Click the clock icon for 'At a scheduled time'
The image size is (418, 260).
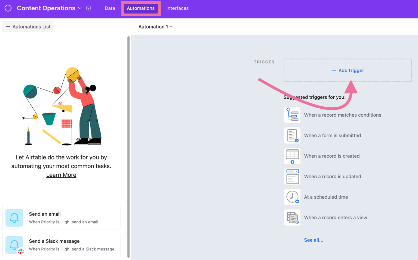pos(292,197)
